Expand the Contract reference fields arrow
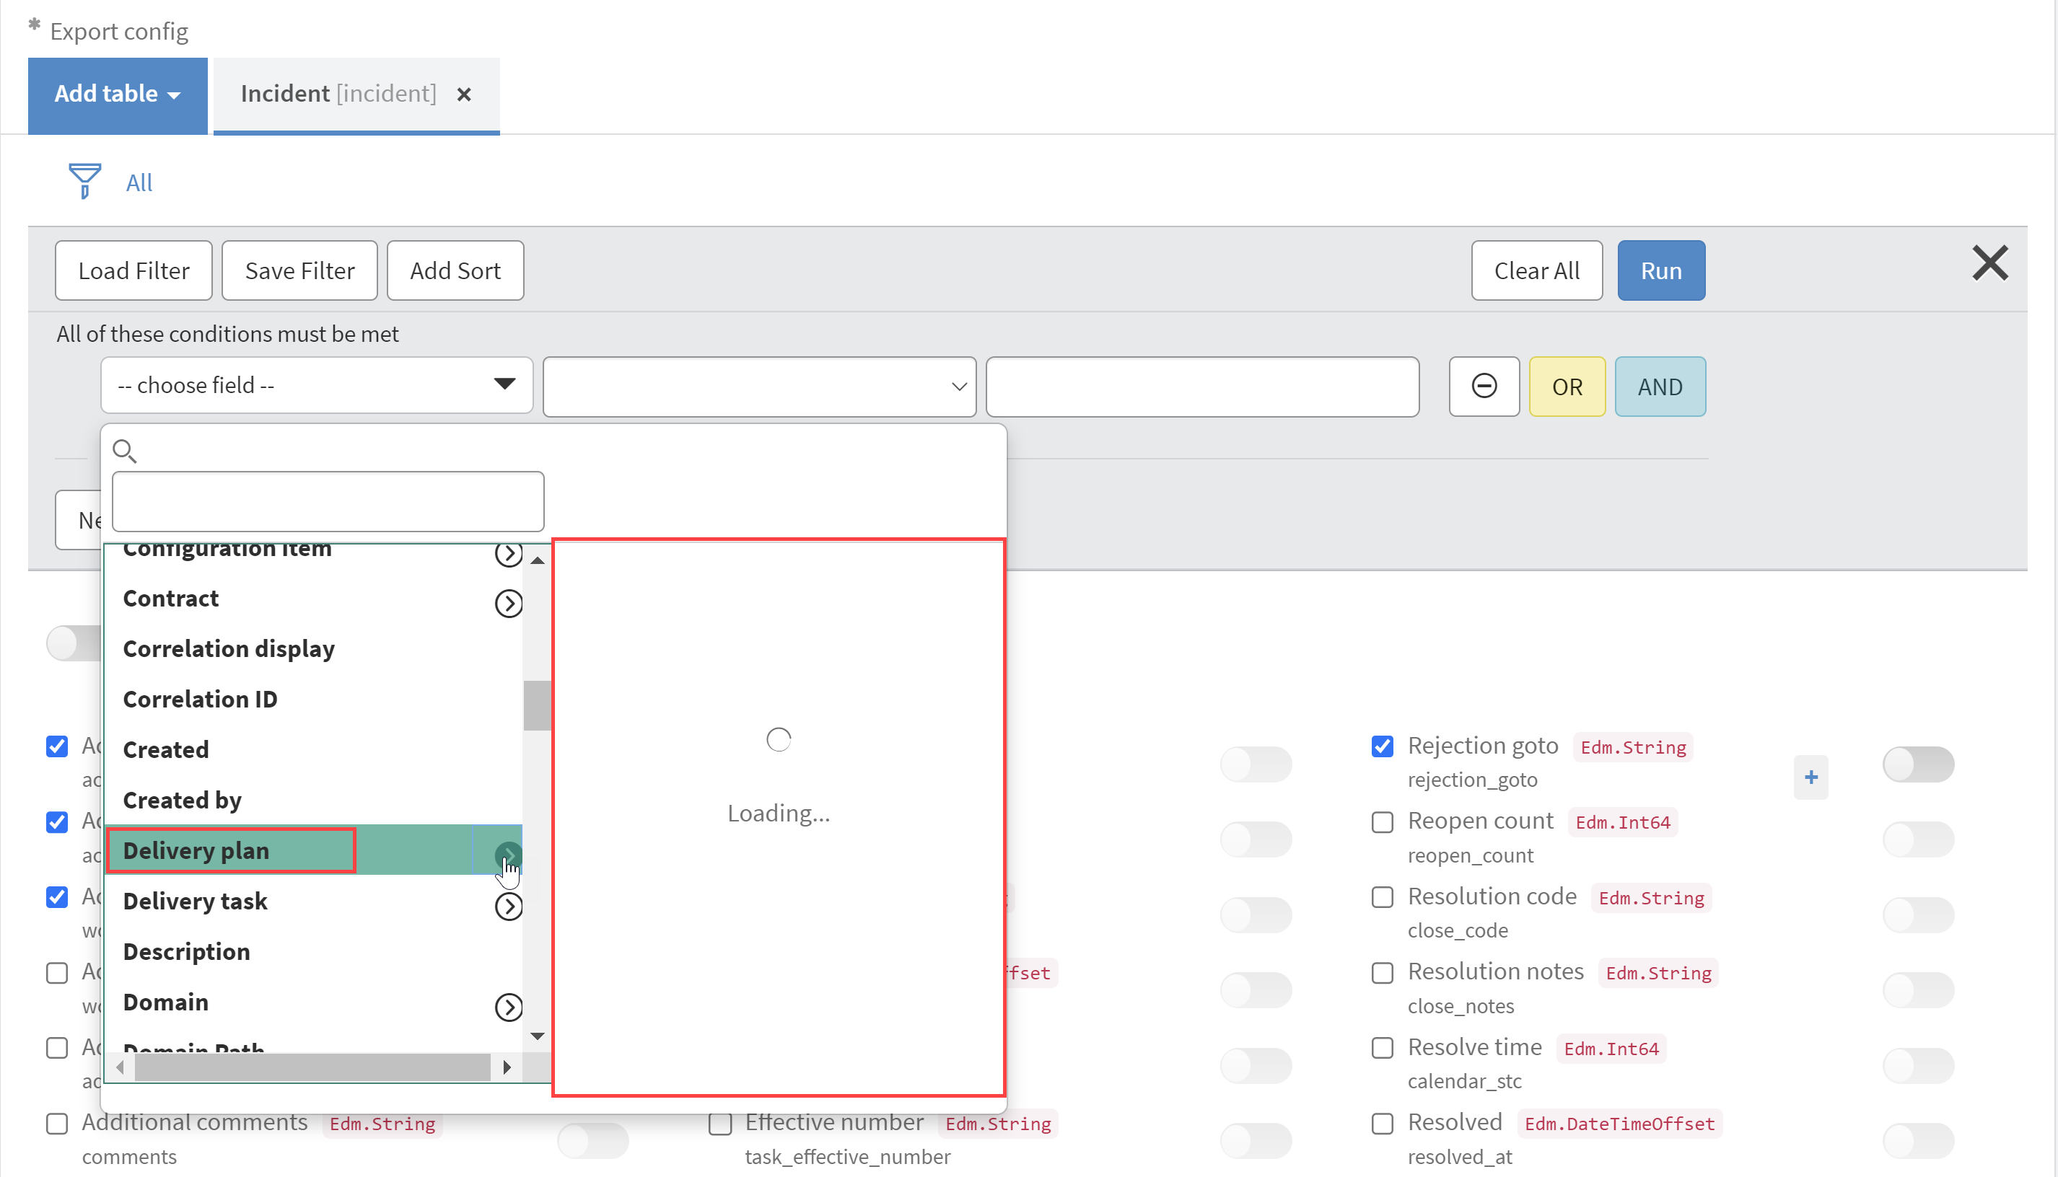This screenshot has width=2058, height=1177. [508, 603]
